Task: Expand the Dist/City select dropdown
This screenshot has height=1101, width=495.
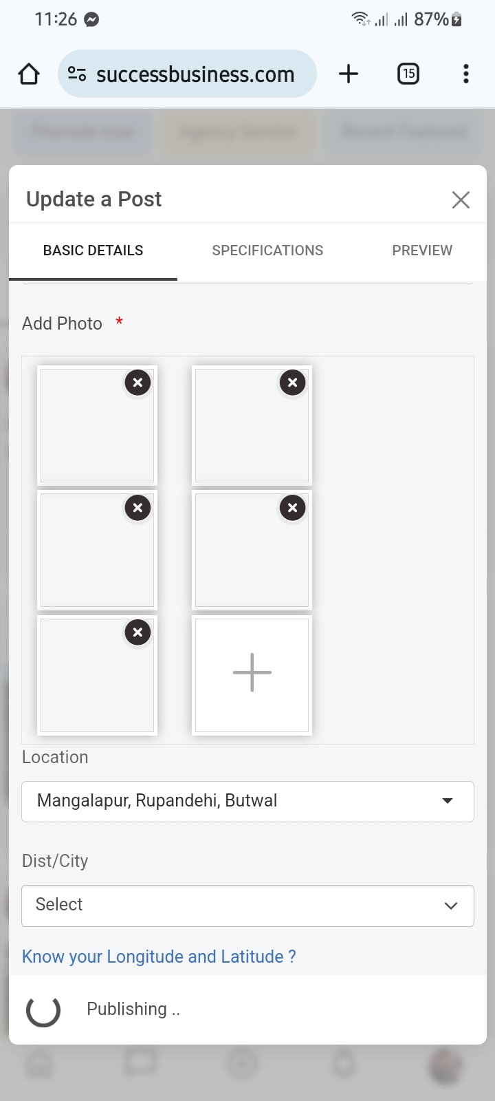Action: coord(247,905)
